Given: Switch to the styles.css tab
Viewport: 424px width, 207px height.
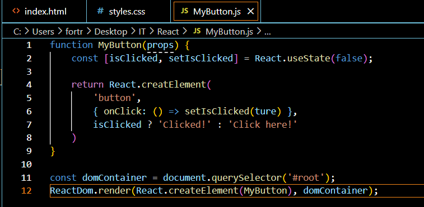Looking at the screenshot, I should (128, 11).
